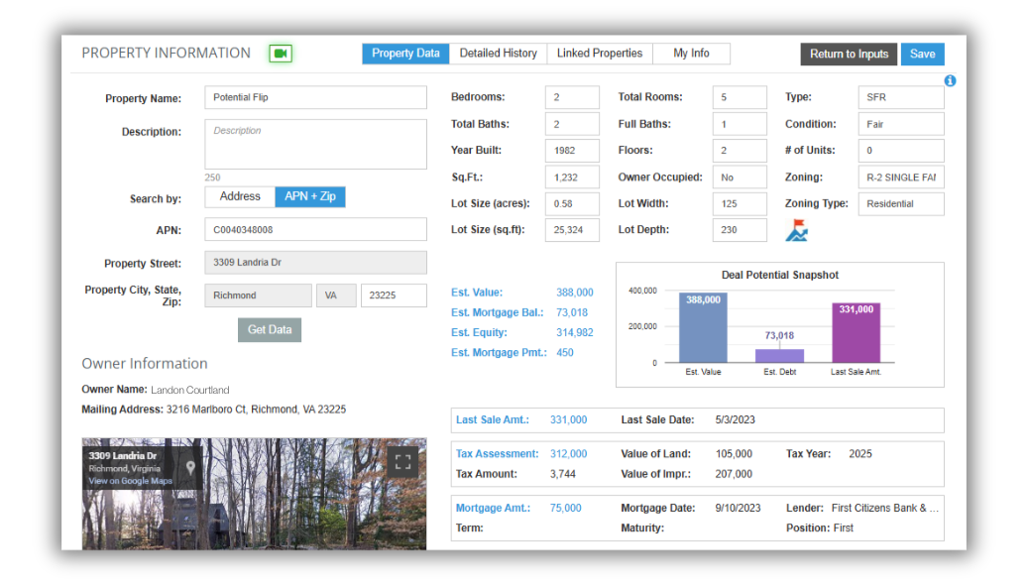Click the flag chart icon beside Lot Depth

[x=797, y=231]
